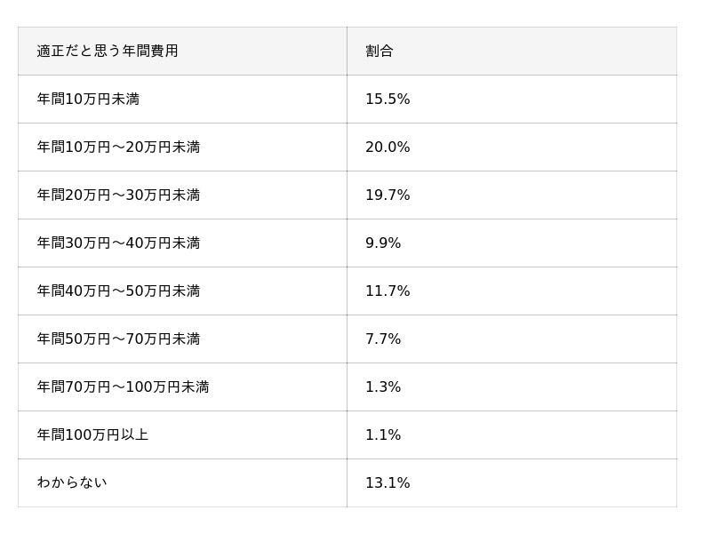The height and width of the screenshot is (534, 711).
Task: Click the 11.7% percentage
Action: click(387, 291)
